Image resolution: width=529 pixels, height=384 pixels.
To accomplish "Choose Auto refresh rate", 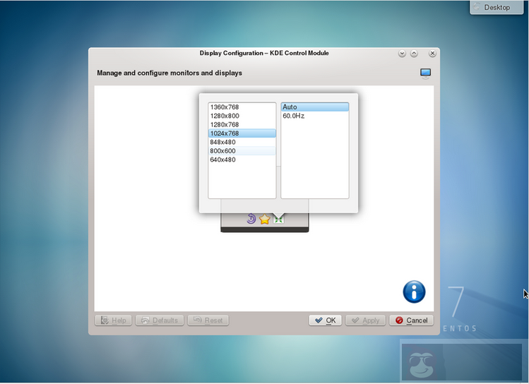I will point(315,107).
